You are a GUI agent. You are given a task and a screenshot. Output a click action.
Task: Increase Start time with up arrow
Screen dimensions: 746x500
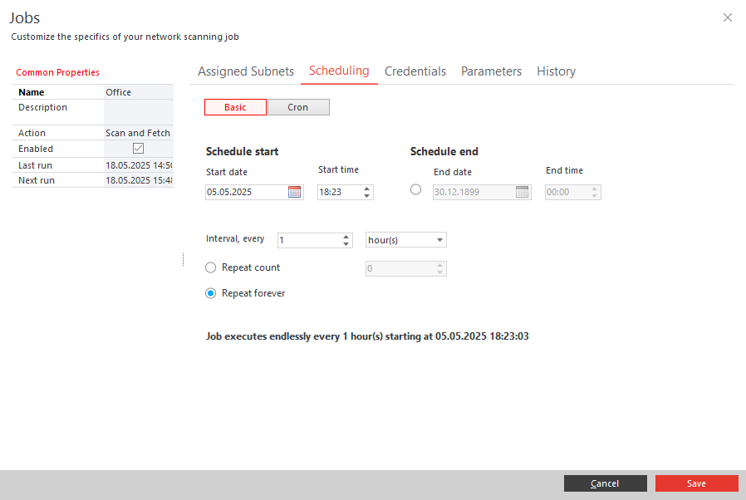pos(367,189)
